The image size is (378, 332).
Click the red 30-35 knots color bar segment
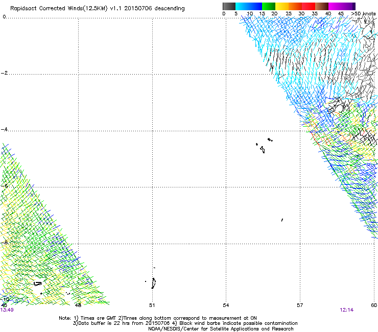click(309, 6)
